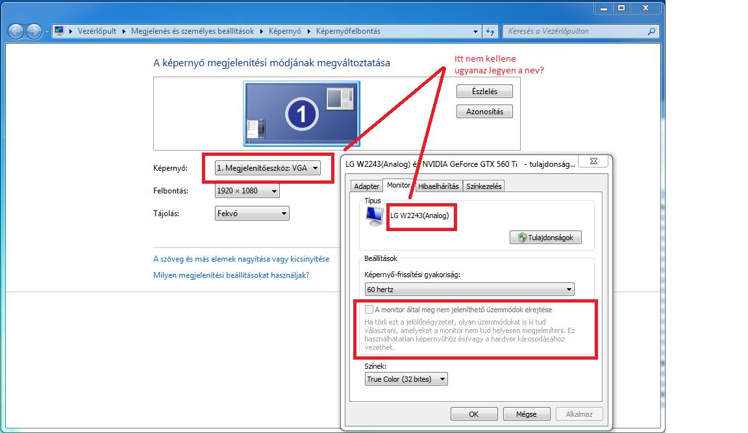
Task: Click the Mégse button
Action: coord(526,414)
